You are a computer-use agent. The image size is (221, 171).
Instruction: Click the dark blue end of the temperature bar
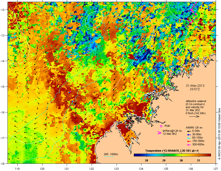click(x=135, y=155)
